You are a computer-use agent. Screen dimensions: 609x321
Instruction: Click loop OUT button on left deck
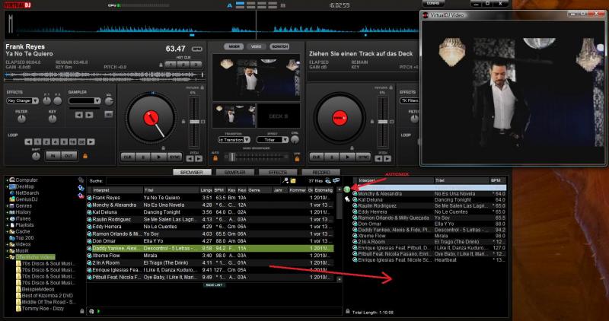(x=69, y=156)
